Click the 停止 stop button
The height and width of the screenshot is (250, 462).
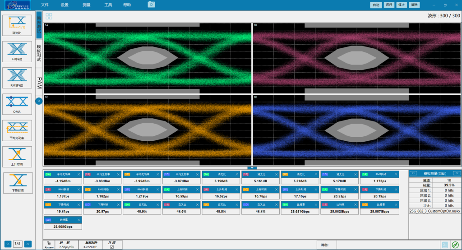(x=401, y=5)
